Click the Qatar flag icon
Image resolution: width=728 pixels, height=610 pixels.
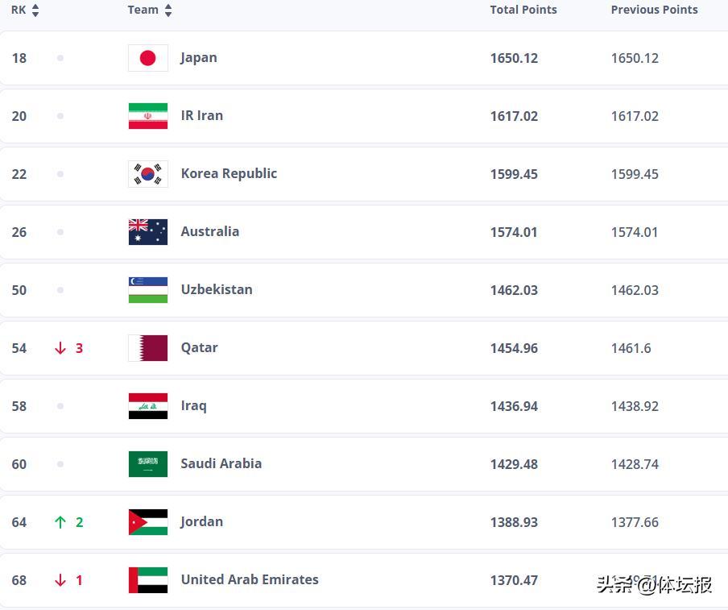point(148,348)
